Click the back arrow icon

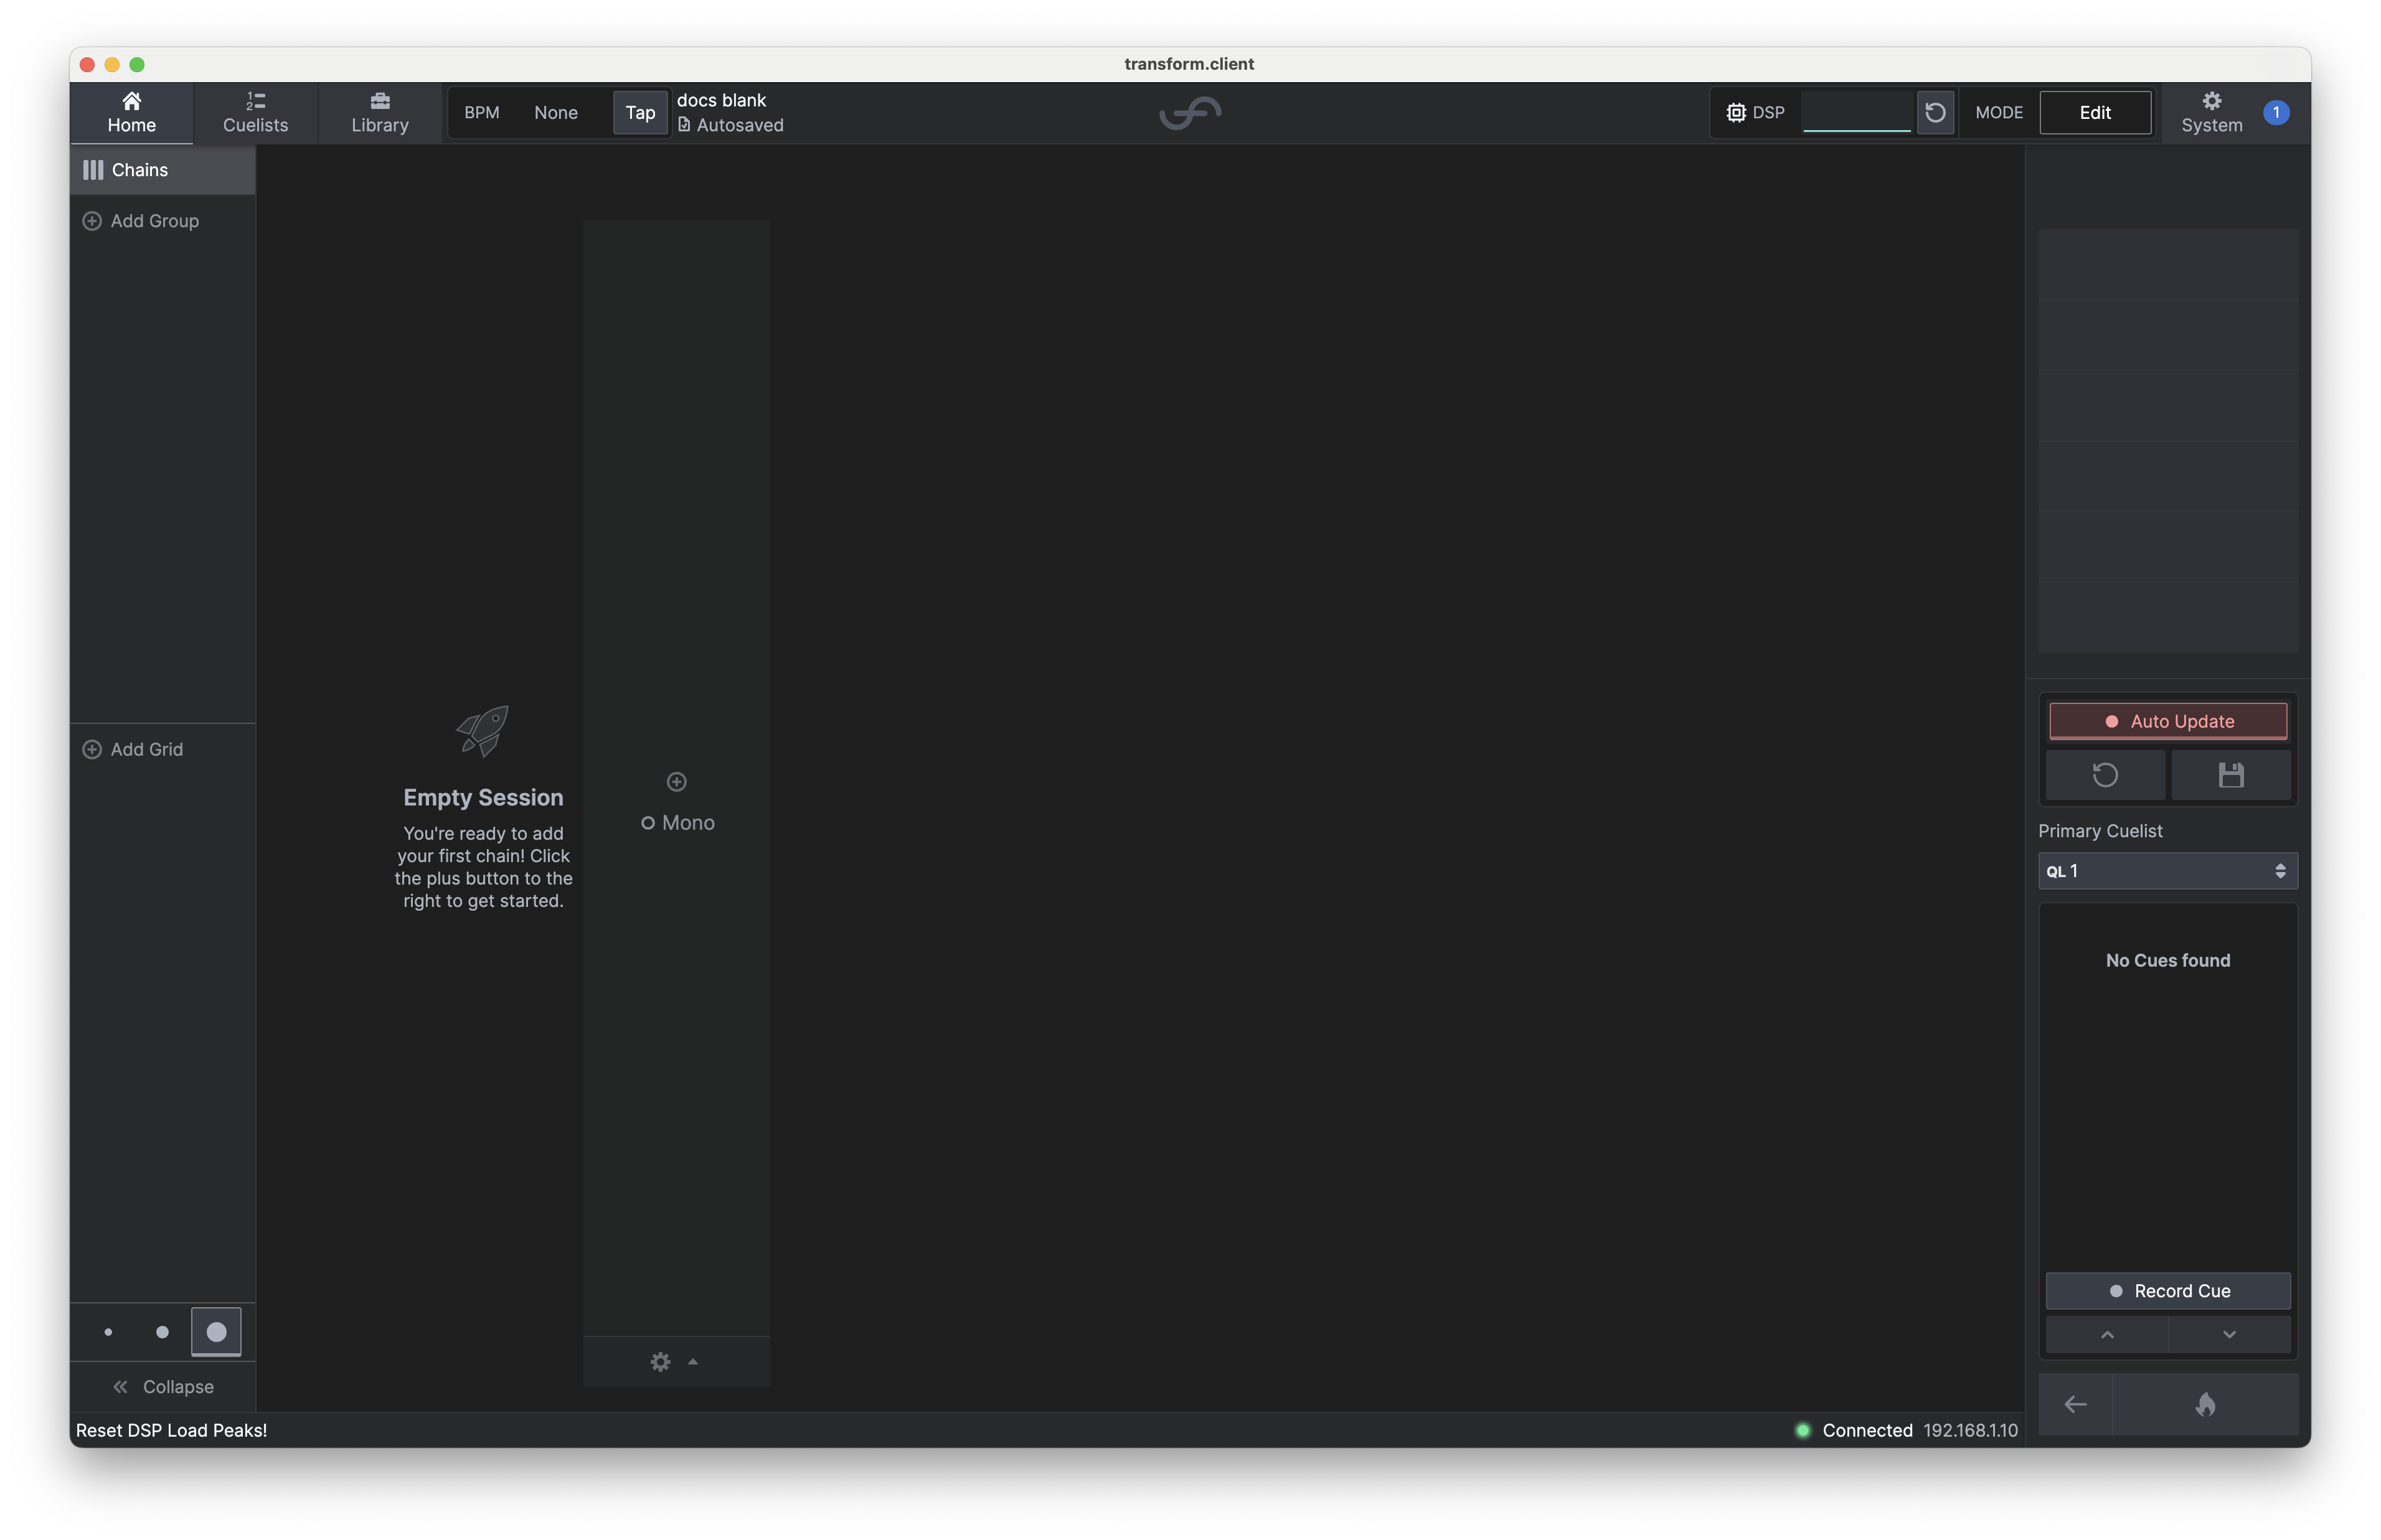2075,1404
